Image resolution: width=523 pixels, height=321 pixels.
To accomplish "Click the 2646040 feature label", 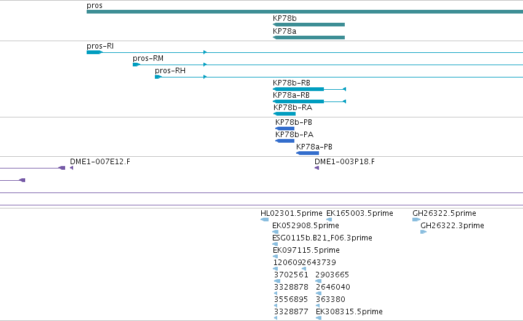I will 333,287.
